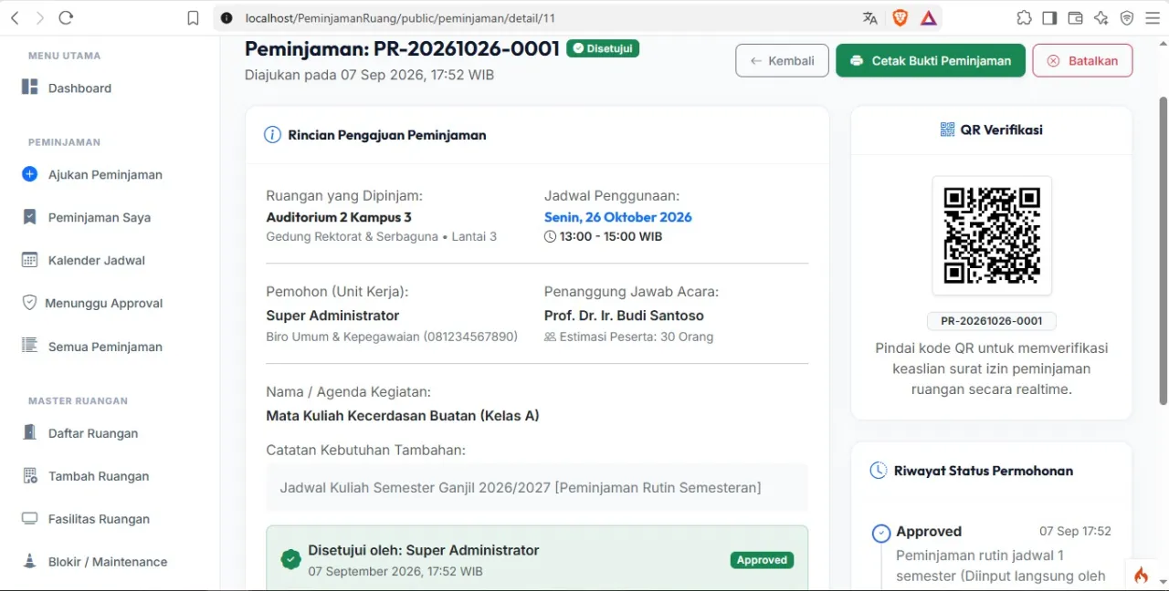
Task: Open the Leo AI sparkle icon
Action: pos(1101,18)
